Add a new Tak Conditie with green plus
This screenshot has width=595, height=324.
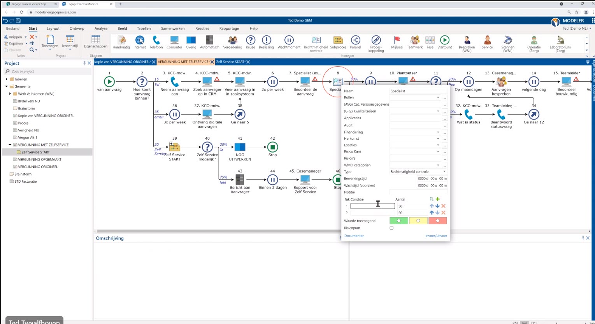click(438, 199)
